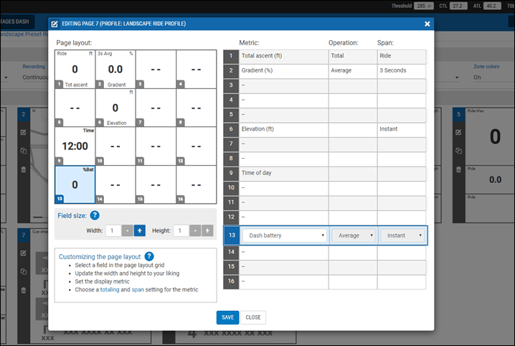Select Gradient field 2 in layout grid

(115, 70)
